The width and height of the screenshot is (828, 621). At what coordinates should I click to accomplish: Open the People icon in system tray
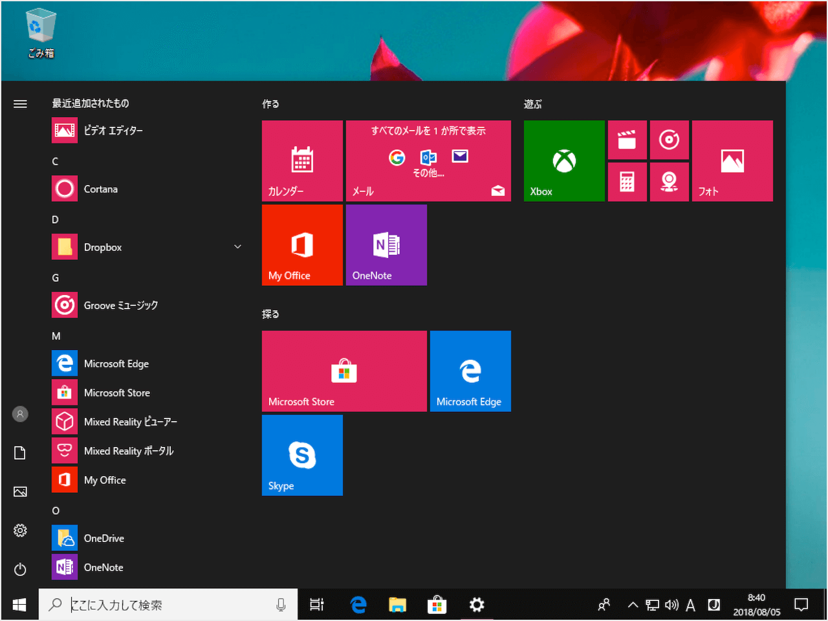click(x=604, y=605)
